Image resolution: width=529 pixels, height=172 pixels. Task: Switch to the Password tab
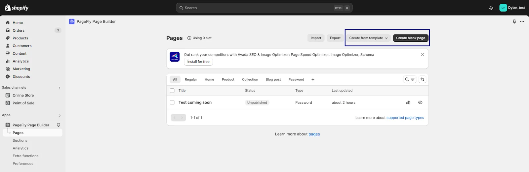click(296, 79)
